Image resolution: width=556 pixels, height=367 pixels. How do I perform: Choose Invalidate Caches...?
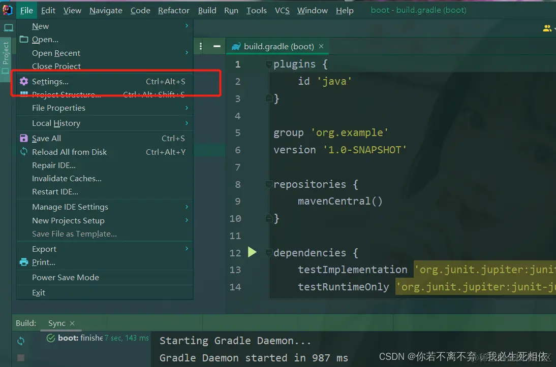tap(105, 179)
